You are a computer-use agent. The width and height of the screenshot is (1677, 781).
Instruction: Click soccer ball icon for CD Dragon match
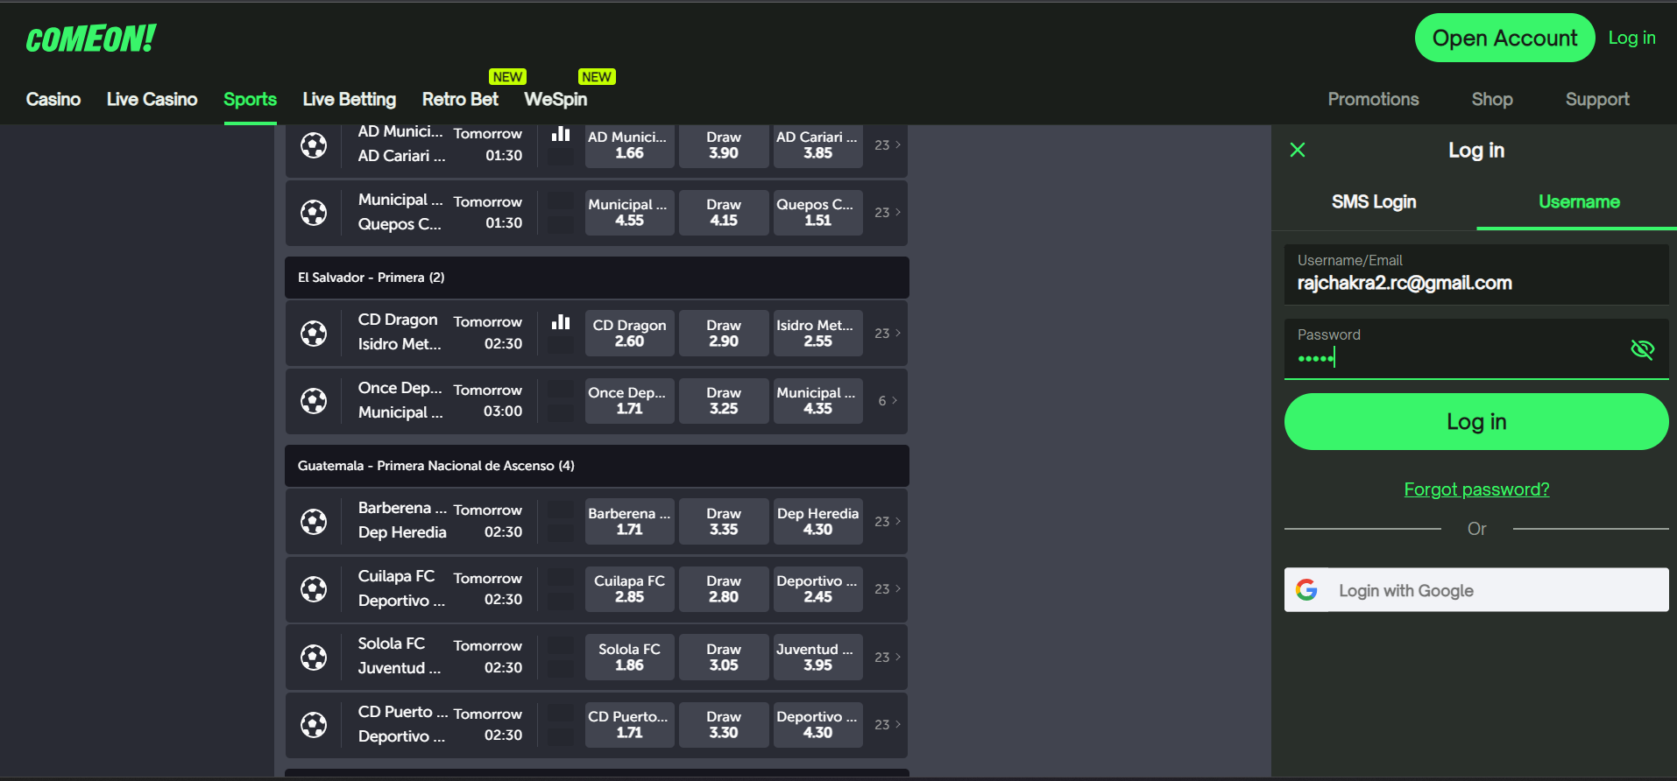coord(314,333)
